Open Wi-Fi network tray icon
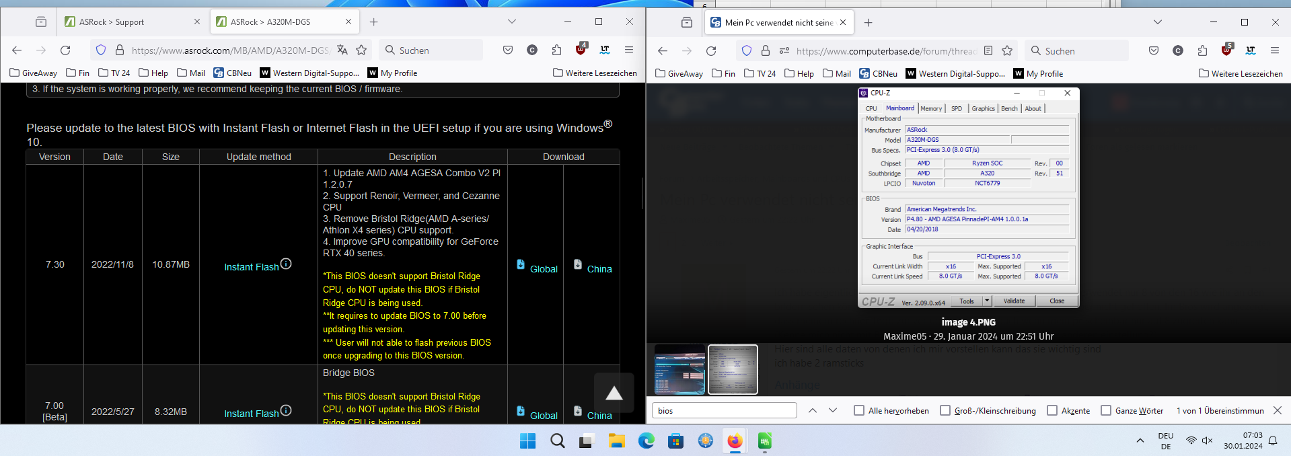The width and height of the screenshot is (1291, 456). pyautogui.click(x=1191, y=441)
